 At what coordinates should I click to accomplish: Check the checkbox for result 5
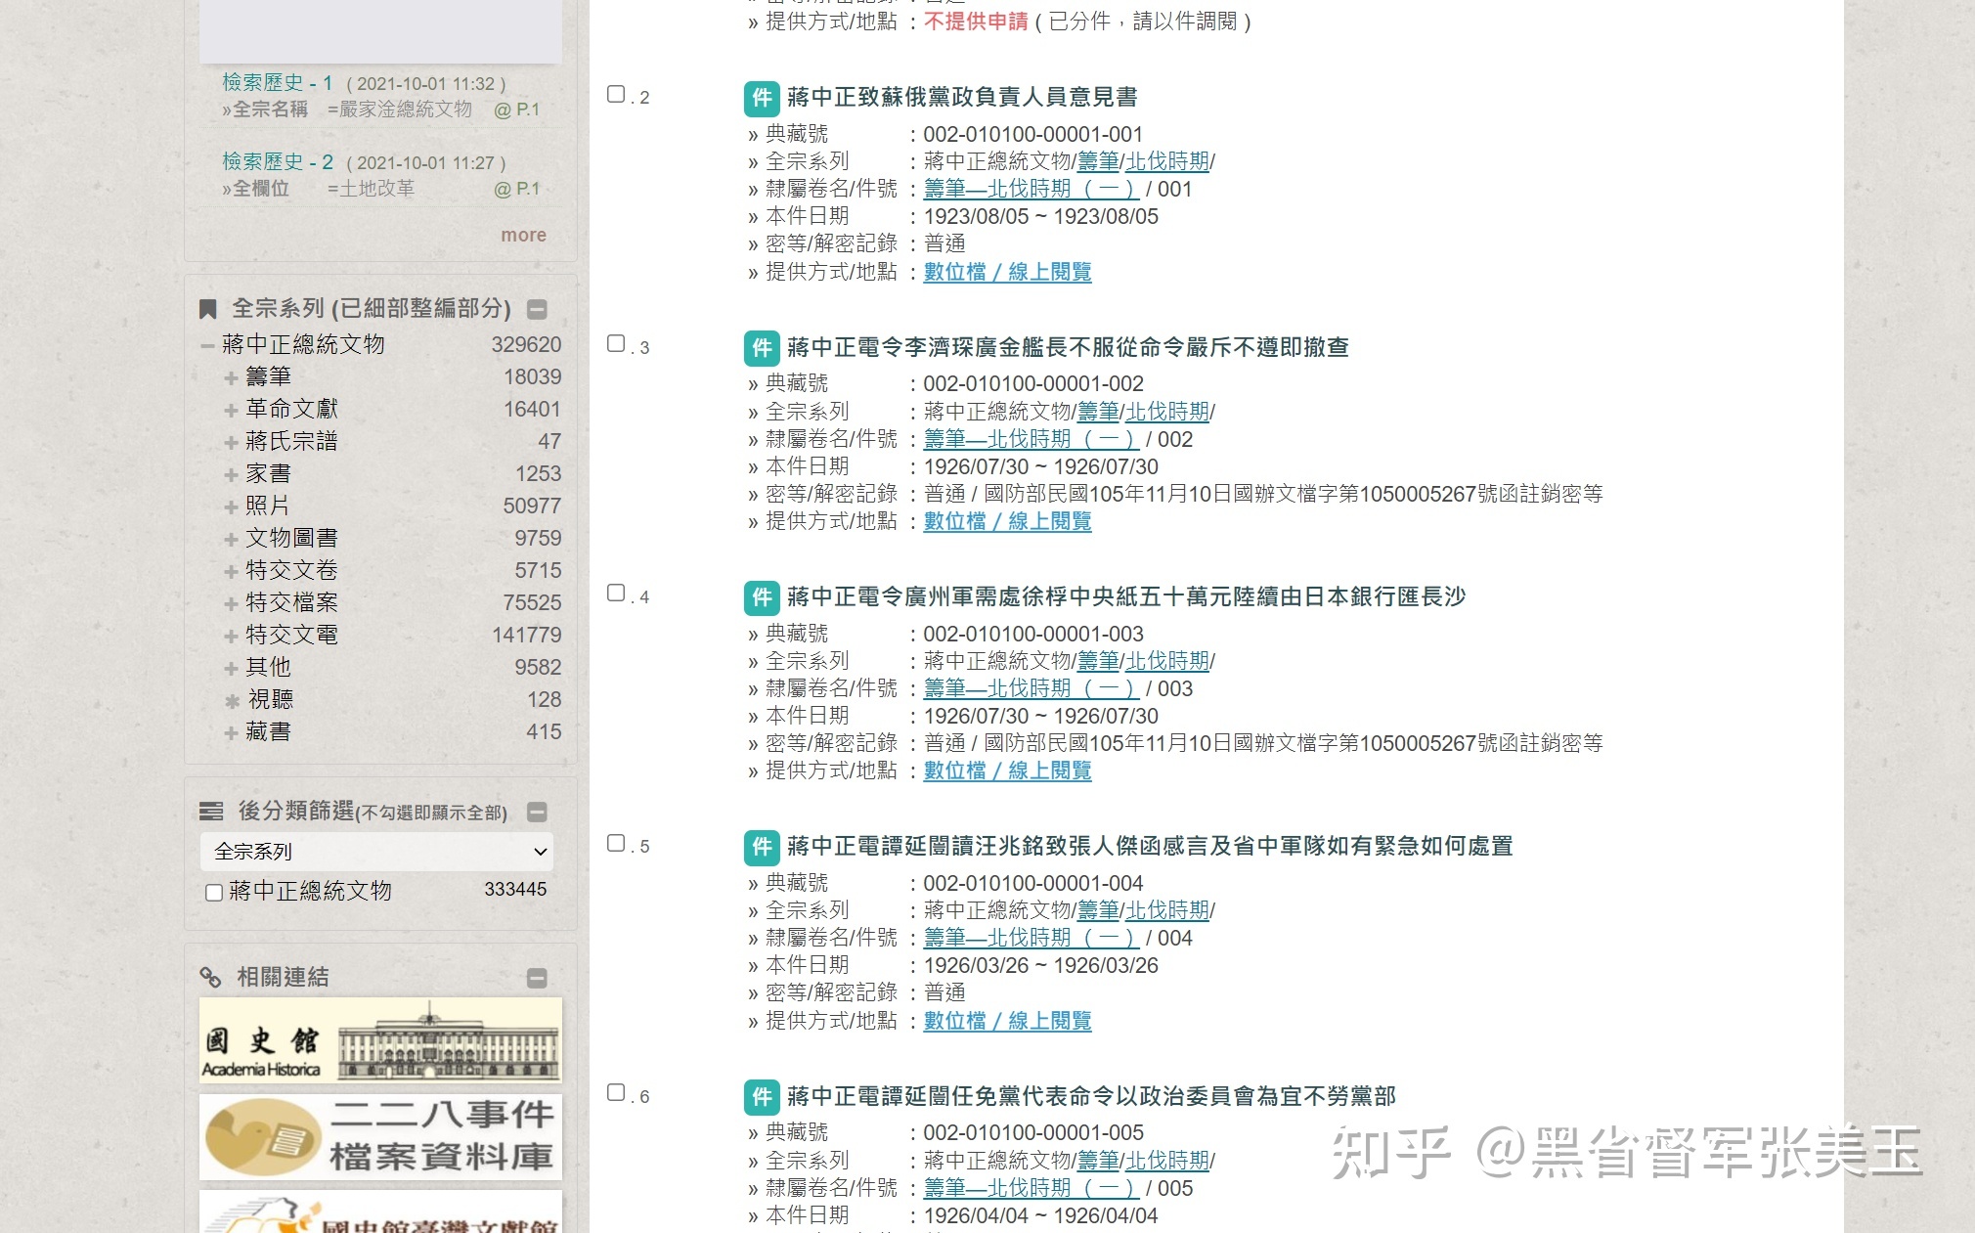616,844
